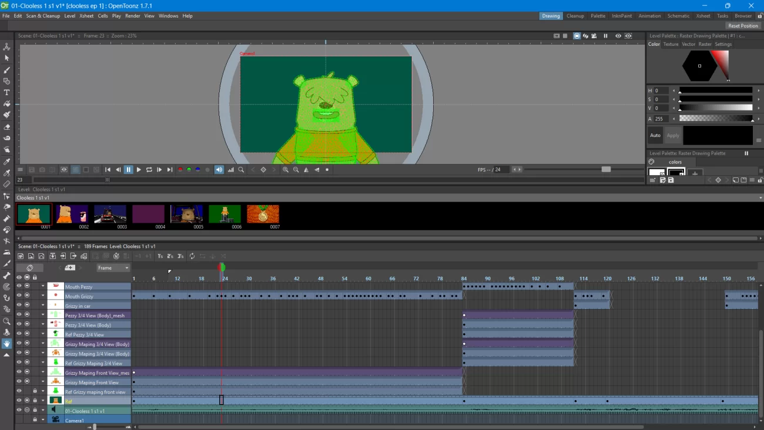Click the Play button in viewer
Viewport: 764px width, 430px height.
pos(139,170)
